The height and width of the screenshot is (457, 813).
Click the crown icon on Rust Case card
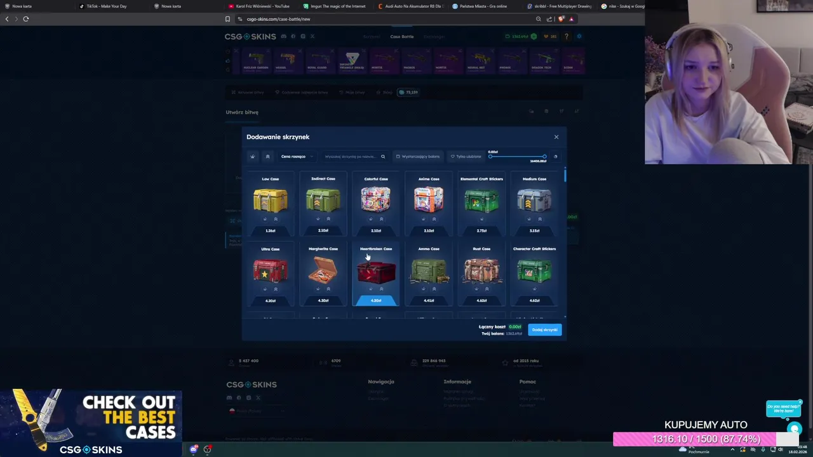coord(476,289)
